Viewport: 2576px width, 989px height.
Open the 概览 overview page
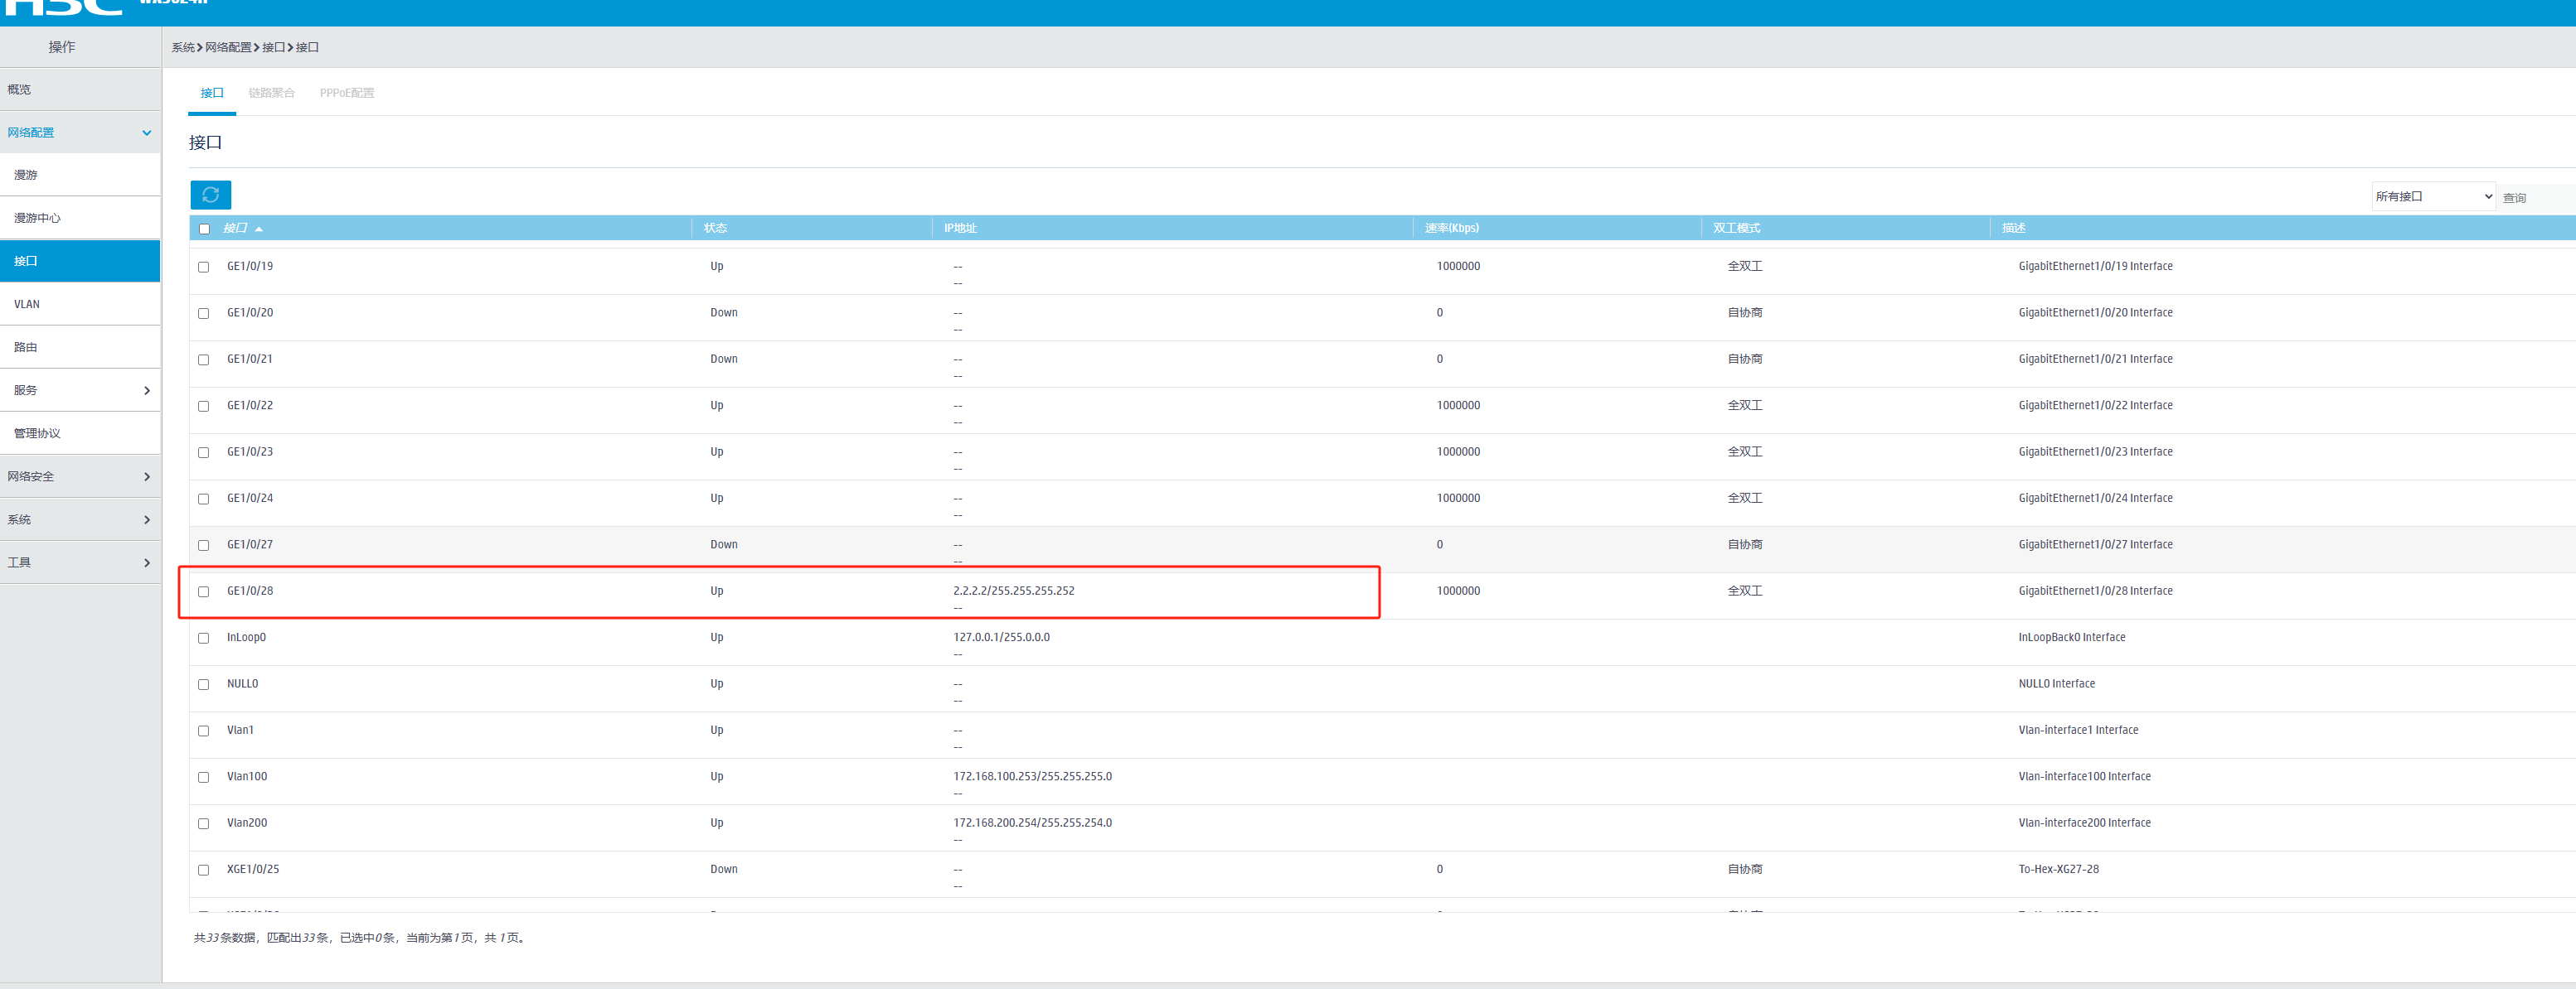[19, 90]
